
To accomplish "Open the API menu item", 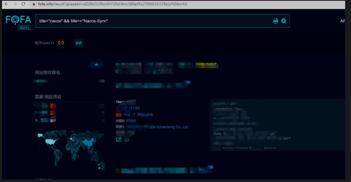I will click(342, 21).
